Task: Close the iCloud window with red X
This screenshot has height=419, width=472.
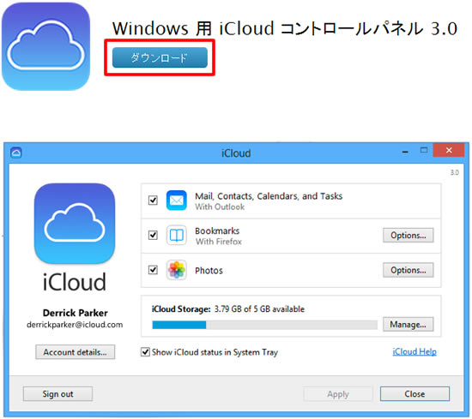Action: coord(449,150)
